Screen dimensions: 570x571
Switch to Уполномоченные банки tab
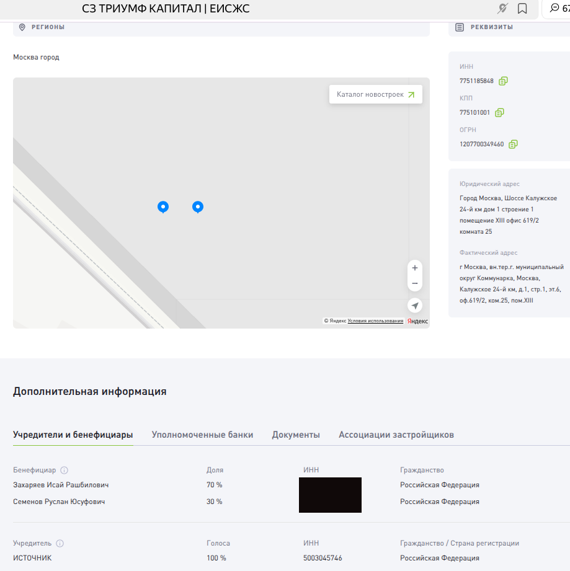point(202,435)
